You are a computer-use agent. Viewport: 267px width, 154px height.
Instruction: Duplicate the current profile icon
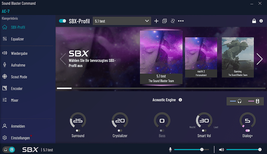tap(164, 21)
